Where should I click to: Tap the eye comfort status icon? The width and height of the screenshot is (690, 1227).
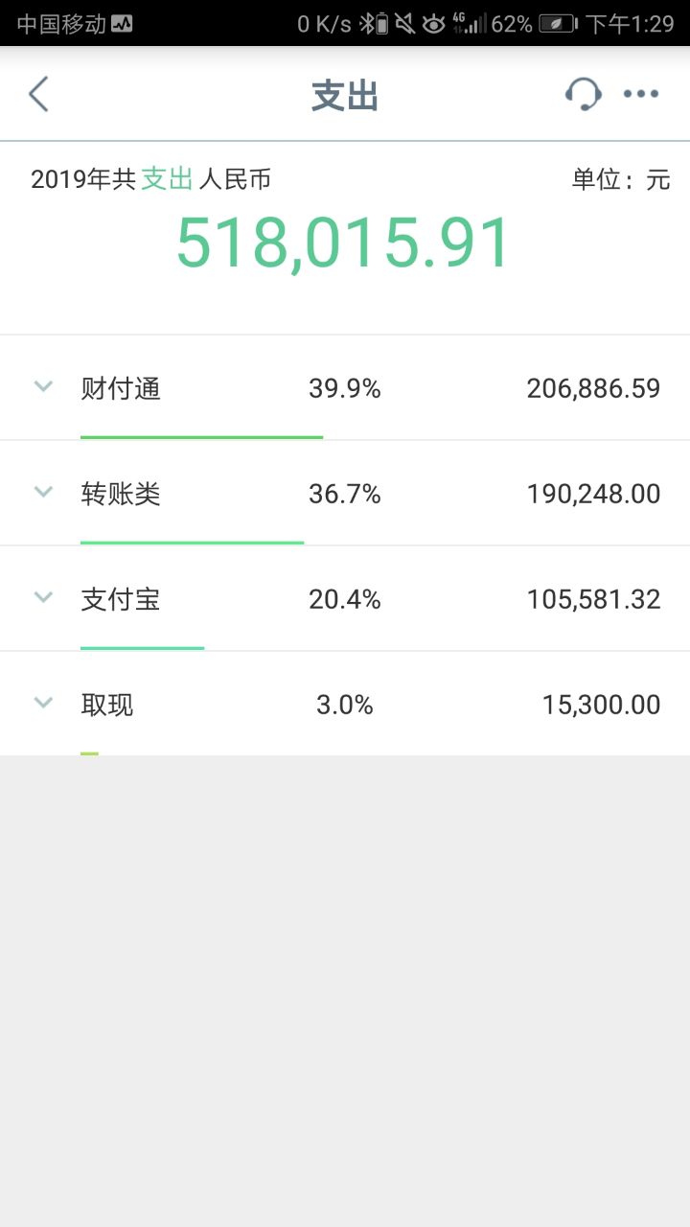434,24
